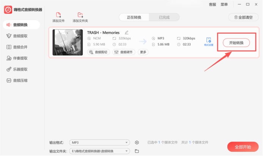Expand the 输出格式 MP3 dropdown
This screenshot has width=263, height=156.
(x=99, y=142)
